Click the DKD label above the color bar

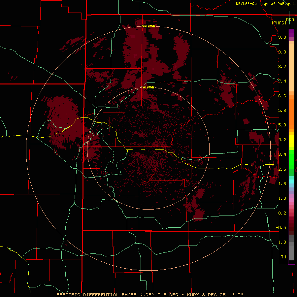[x=290, y=19]
